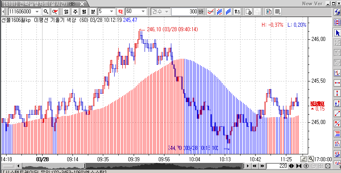The image size is (341, 173).
Task: Open the grid table icon in toolbar
Action: click(x=278, y=12)
